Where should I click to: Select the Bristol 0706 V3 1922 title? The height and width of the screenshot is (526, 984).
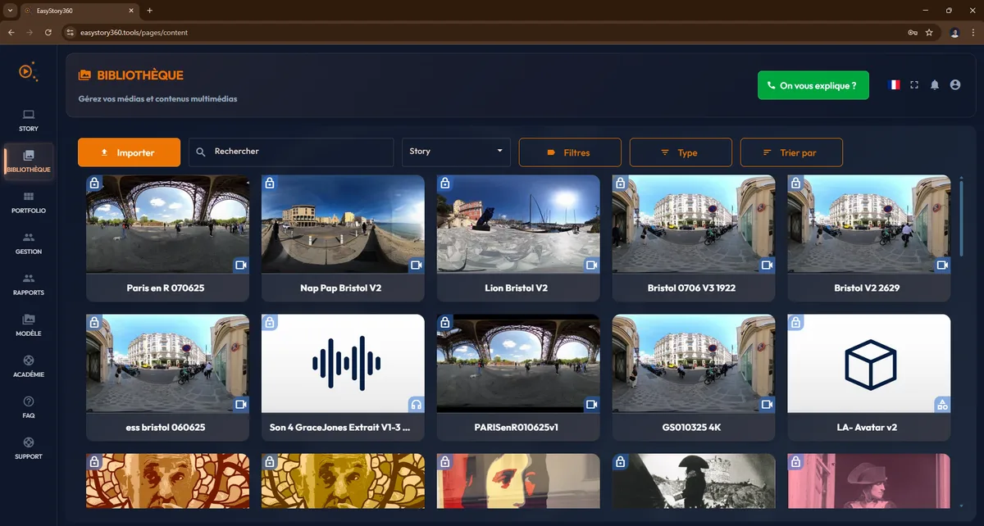[694, 288]
